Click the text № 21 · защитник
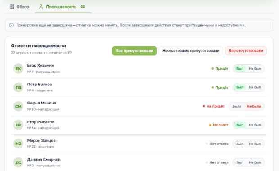279x171 pixels. (41, 147)
